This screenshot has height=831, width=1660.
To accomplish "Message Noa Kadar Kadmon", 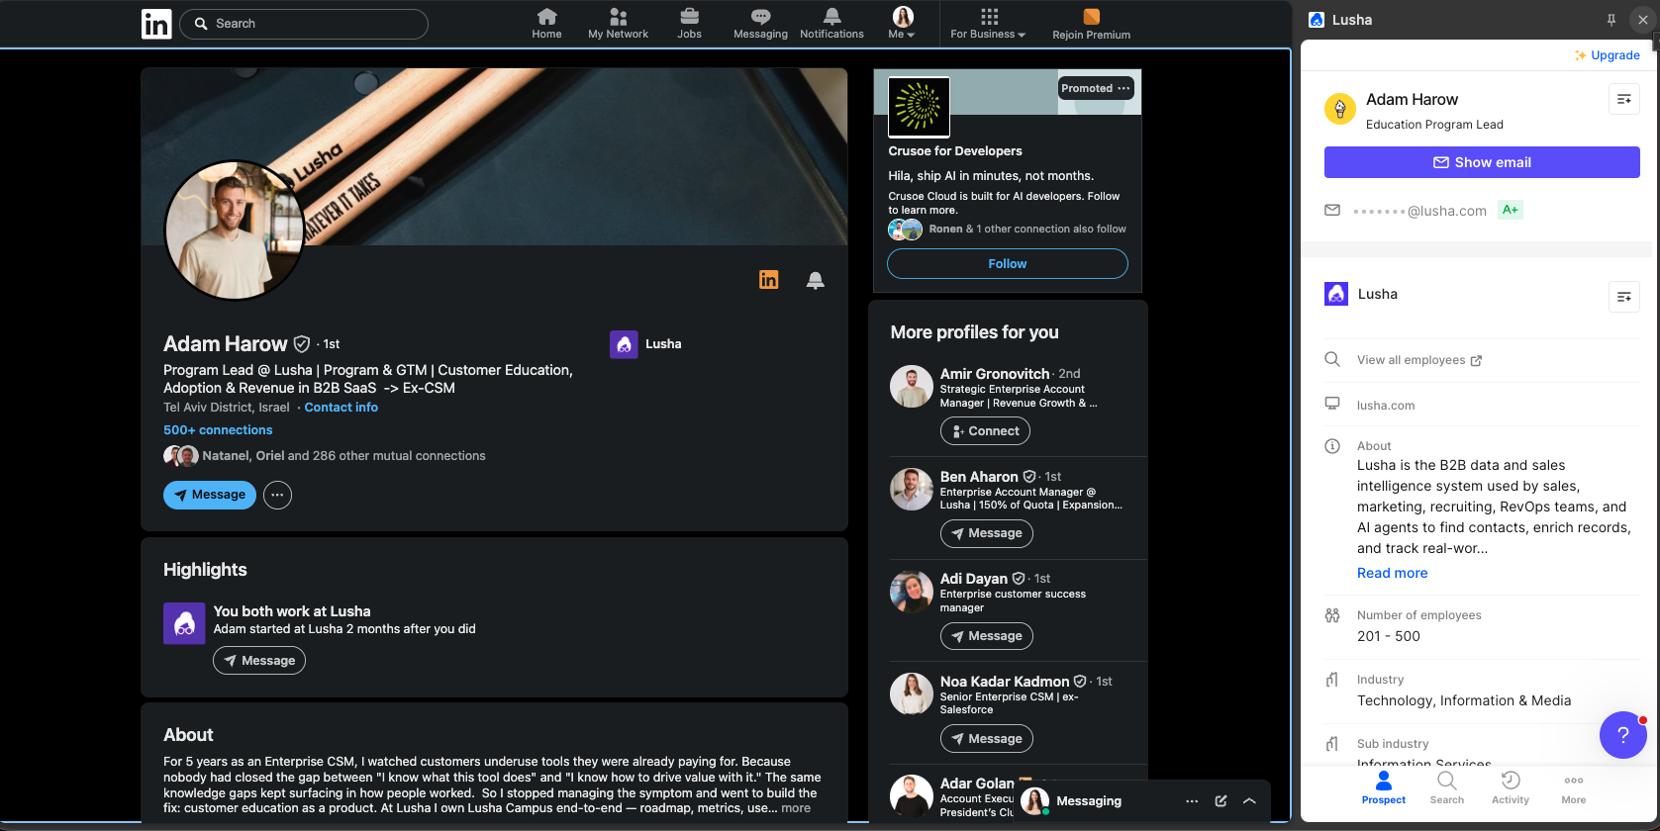I will point(986,739).
